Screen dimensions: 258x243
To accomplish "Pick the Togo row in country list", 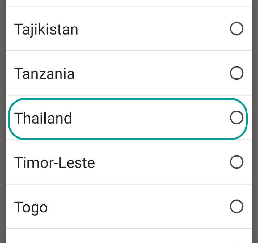I will click(x=129, y=206).
